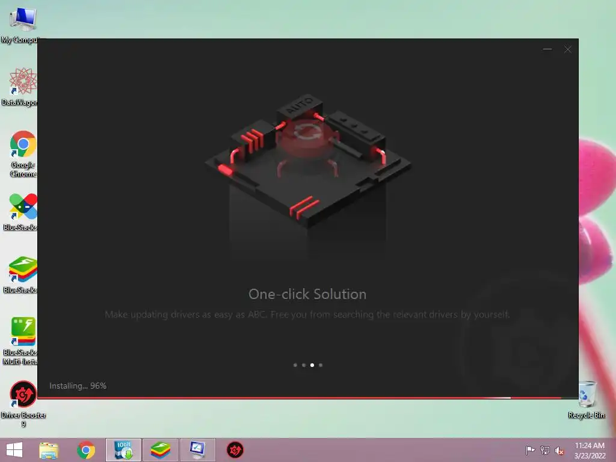Click the 'Make updating drivers as easy as ABC' description

pos(307,315)
